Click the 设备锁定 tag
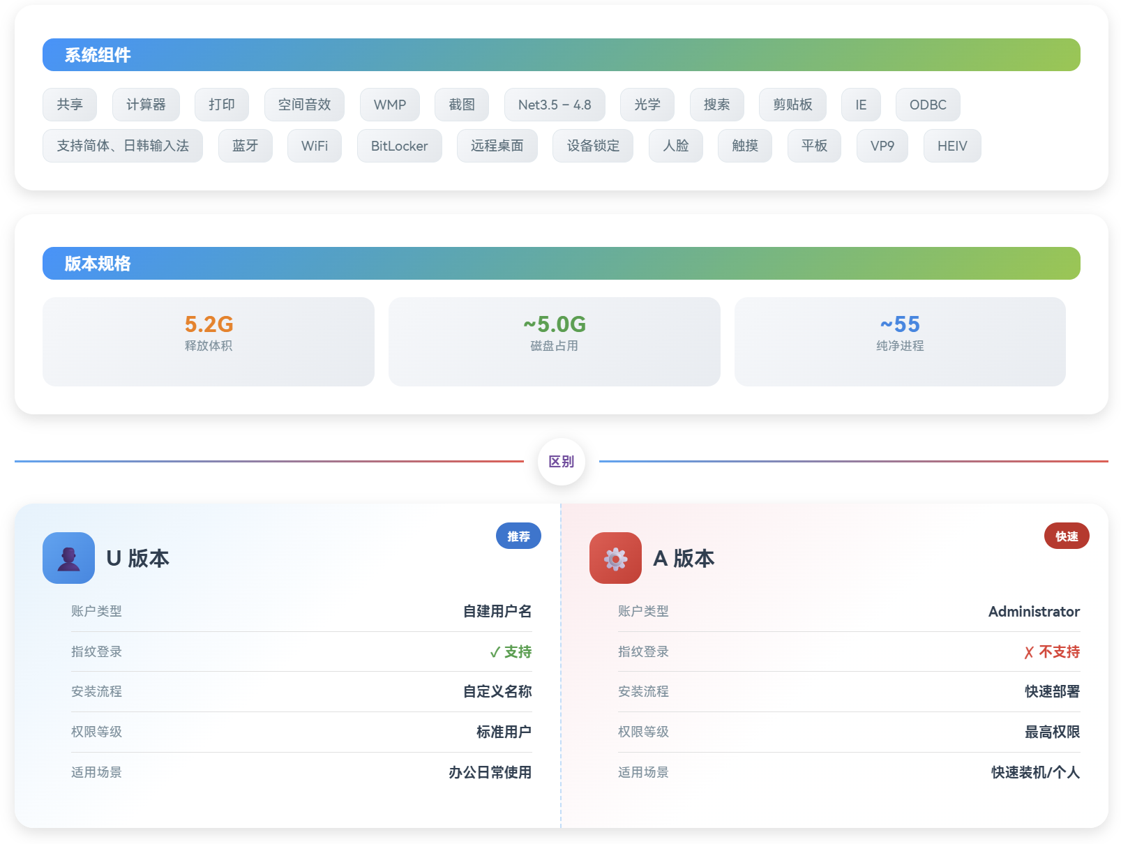Image resolution: width=1121 pixels, height=844 pixels. (x=593, y=146)
